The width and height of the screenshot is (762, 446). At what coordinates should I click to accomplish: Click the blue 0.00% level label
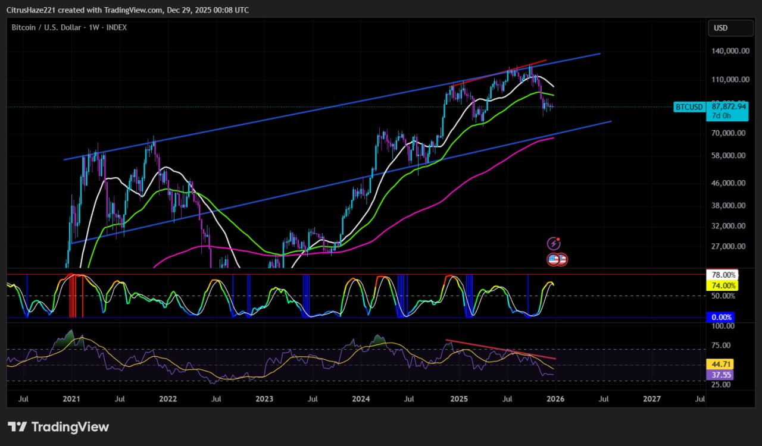click(720, 318)
